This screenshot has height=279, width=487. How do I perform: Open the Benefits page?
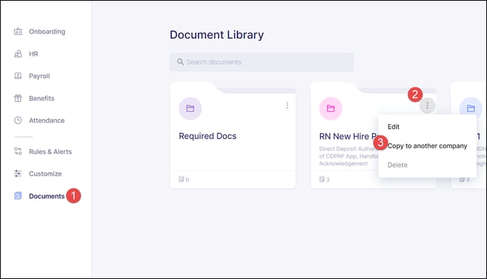click(x=41, y=98)
